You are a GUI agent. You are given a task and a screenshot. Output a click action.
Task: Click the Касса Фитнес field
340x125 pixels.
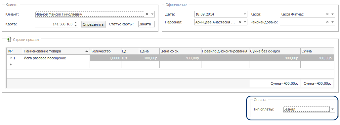tap(303, 14)
